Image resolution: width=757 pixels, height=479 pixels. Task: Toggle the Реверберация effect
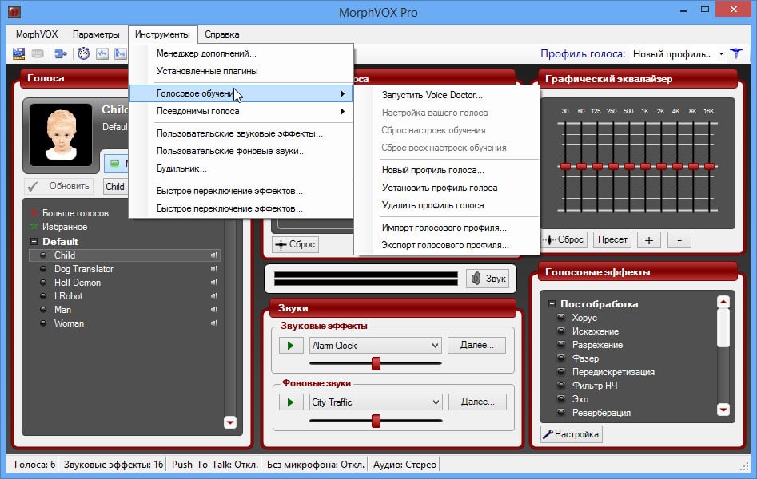point(561,412)
